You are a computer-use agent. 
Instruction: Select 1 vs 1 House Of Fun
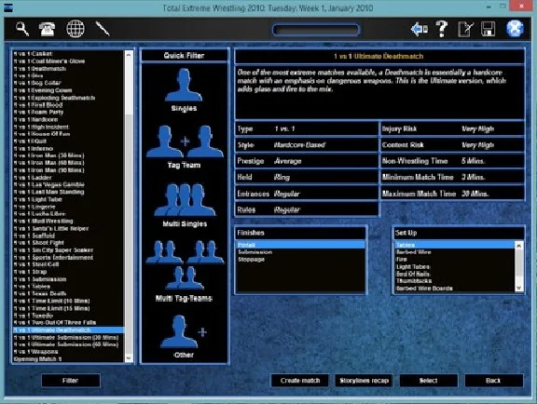pos(68,134)
